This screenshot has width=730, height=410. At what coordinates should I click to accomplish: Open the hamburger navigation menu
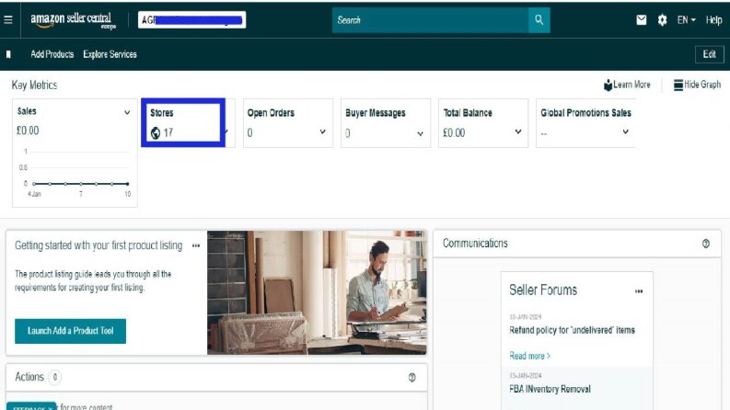pos(8,20)
